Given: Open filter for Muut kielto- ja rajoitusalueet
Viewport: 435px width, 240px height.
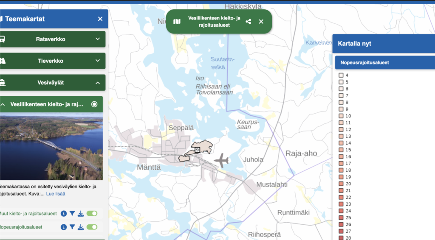Looking at the screenshot, I should coord(72,214).
